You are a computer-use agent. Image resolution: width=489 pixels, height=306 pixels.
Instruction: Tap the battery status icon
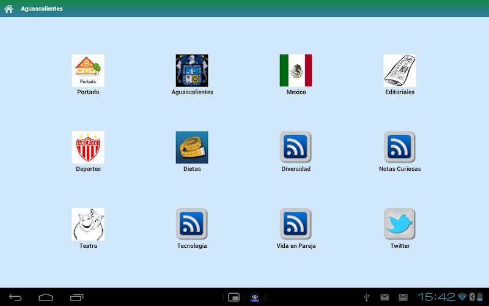(x=480, y=297)
